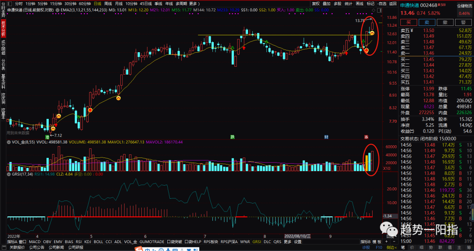The image size is (474, 251).
Task: Open the 多股 multi-stock view
Action: click(x=338, y=4)
